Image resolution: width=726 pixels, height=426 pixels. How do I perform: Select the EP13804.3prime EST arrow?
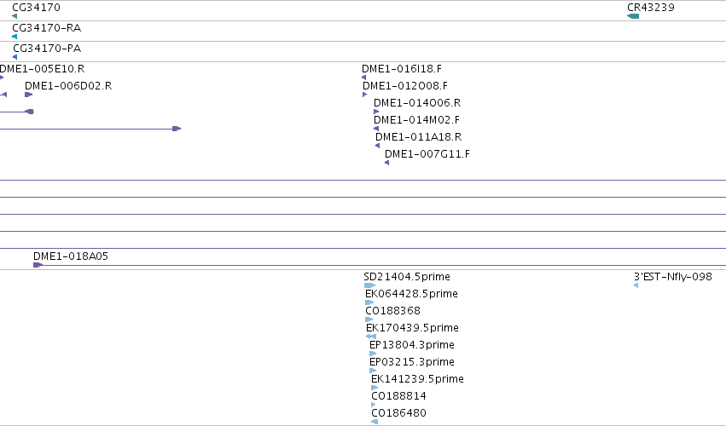[x=373, y=354]
